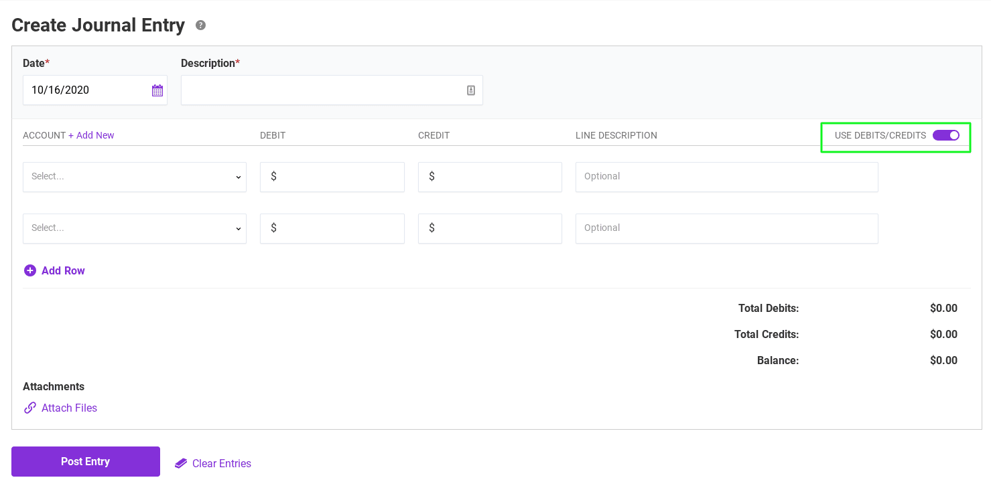Click the Balance label
This screenshot has height=492, width=991.
click(778, 360)
